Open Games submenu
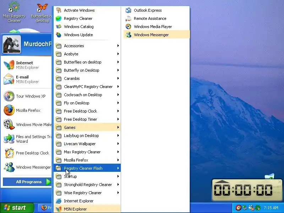Viewport: 284px width, 213px height. [x=87, y=127]
